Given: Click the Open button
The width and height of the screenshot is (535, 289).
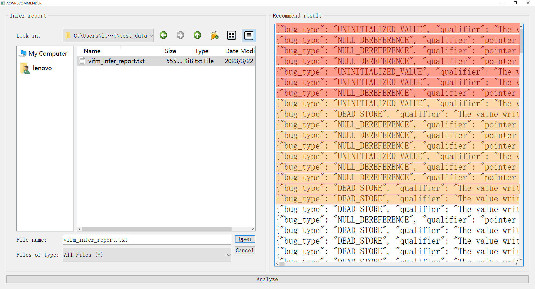Looking at the screenshot, I should [x=245, y=239].
